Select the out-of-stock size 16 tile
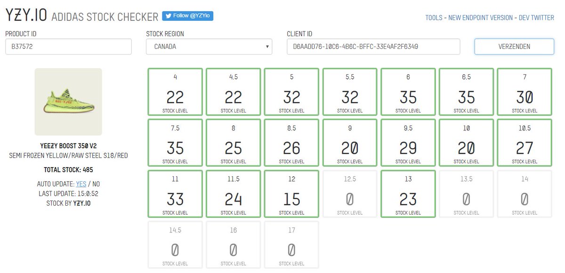Viewport: 565px width, 273px height. click(x=234, y=245)
